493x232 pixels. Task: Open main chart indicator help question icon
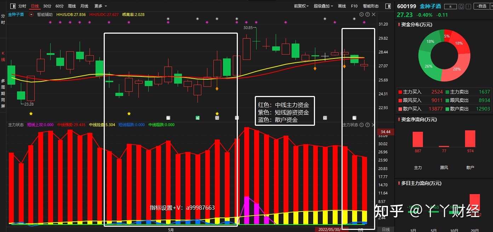pyautogui.click(x=367, y=15)
